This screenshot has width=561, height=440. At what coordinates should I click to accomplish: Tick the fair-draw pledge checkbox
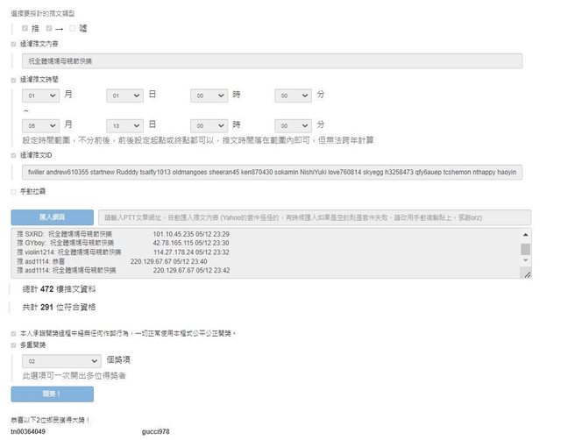(x=13, y=333)
